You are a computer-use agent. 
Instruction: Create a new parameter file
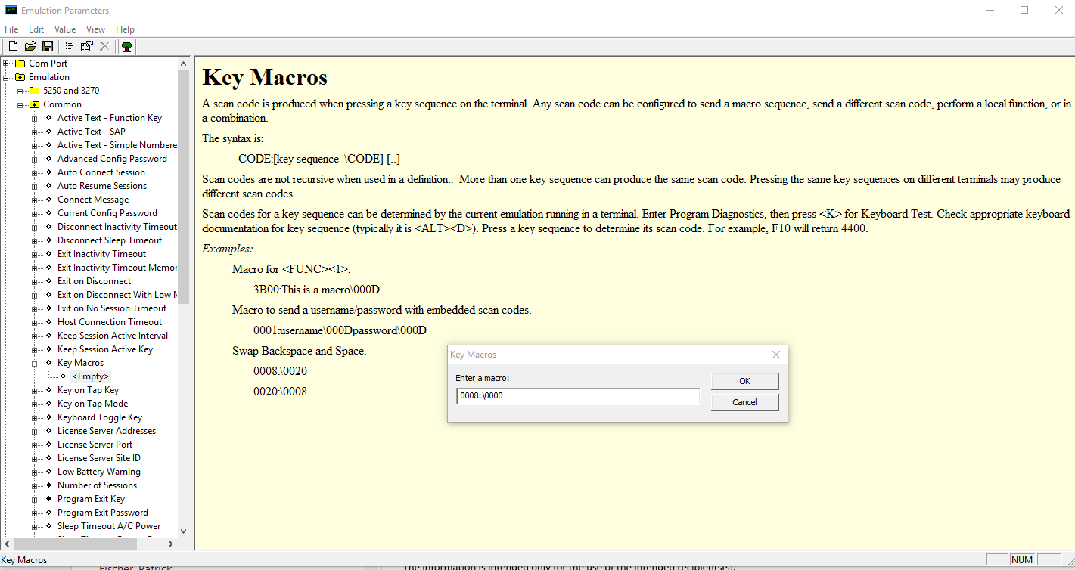pos(12,46)
